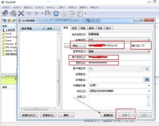The width and height of the screenshot is (159, 126).
Task: Select the 上级目录 parent folder row
Action: (x=9, y=30)
